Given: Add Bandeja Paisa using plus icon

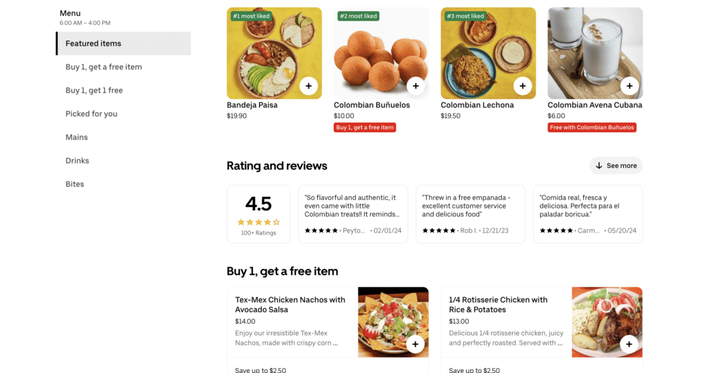Looking at the screenshot, I should pos(308,86).
